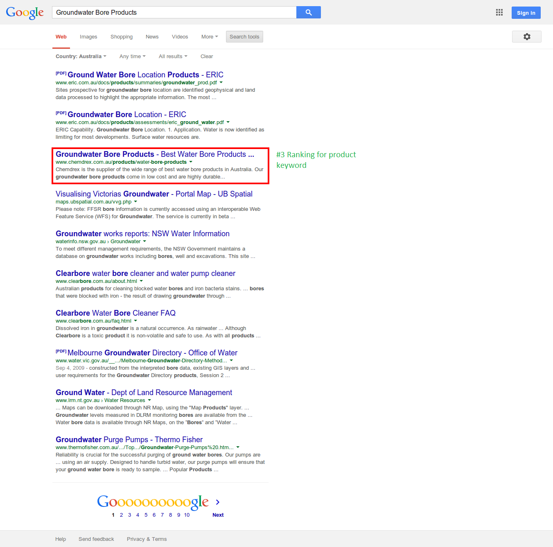553x547 pixels.
Task: Open the Google apps grid
Action: (x=499, y=13)
